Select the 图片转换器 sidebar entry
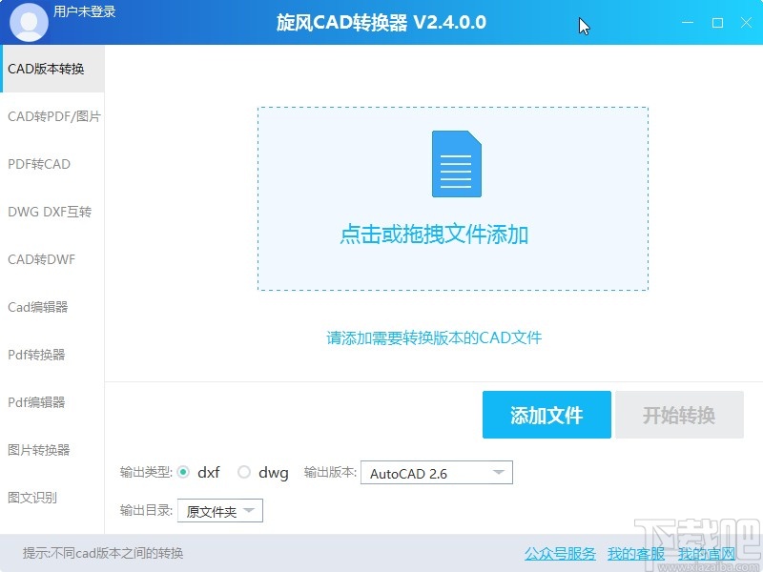Image resolution: width=763 pixels, height=572 pixels. [39, 450]
